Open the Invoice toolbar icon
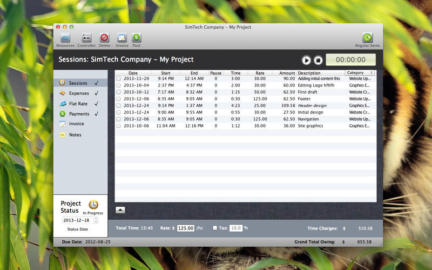432x270 pixels. pos(122,38)
